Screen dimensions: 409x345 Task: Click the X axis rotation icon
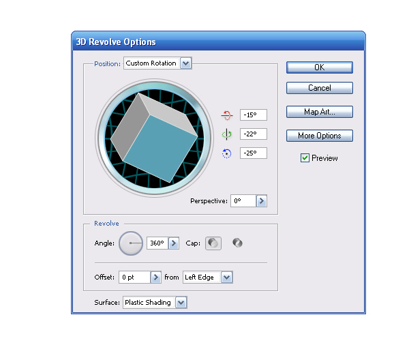click(227, 115)
